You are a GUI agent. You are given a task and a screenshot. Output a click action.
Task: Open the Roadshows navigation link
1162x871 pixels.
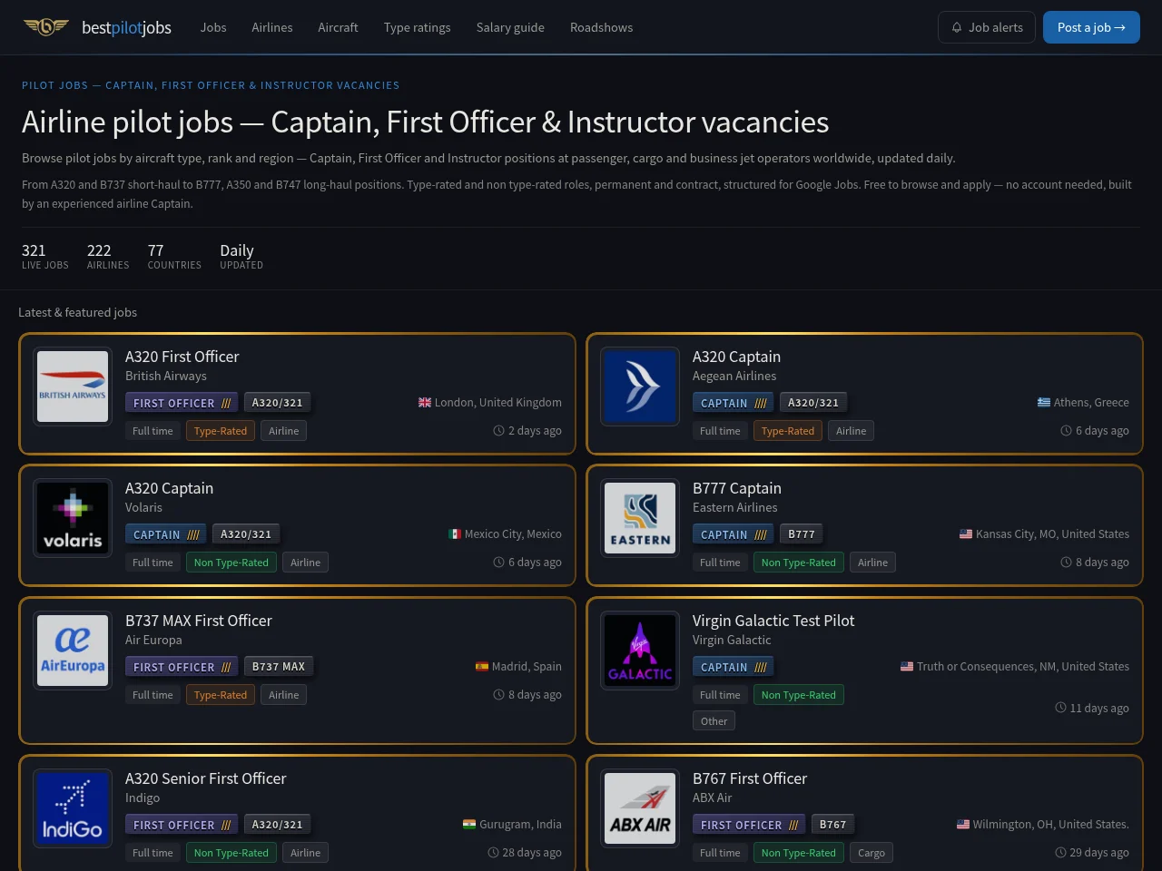pos(601,27)
